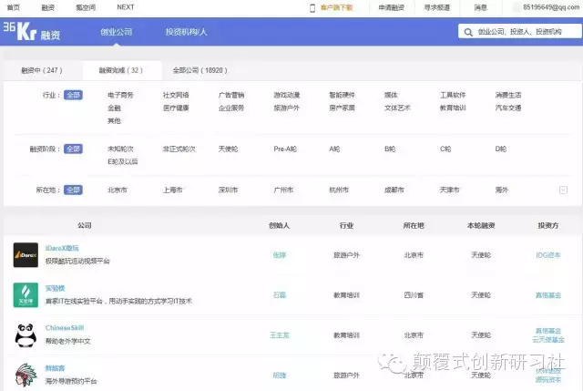Choose 未知轮次 funding stage filter

tap(120, 149)
